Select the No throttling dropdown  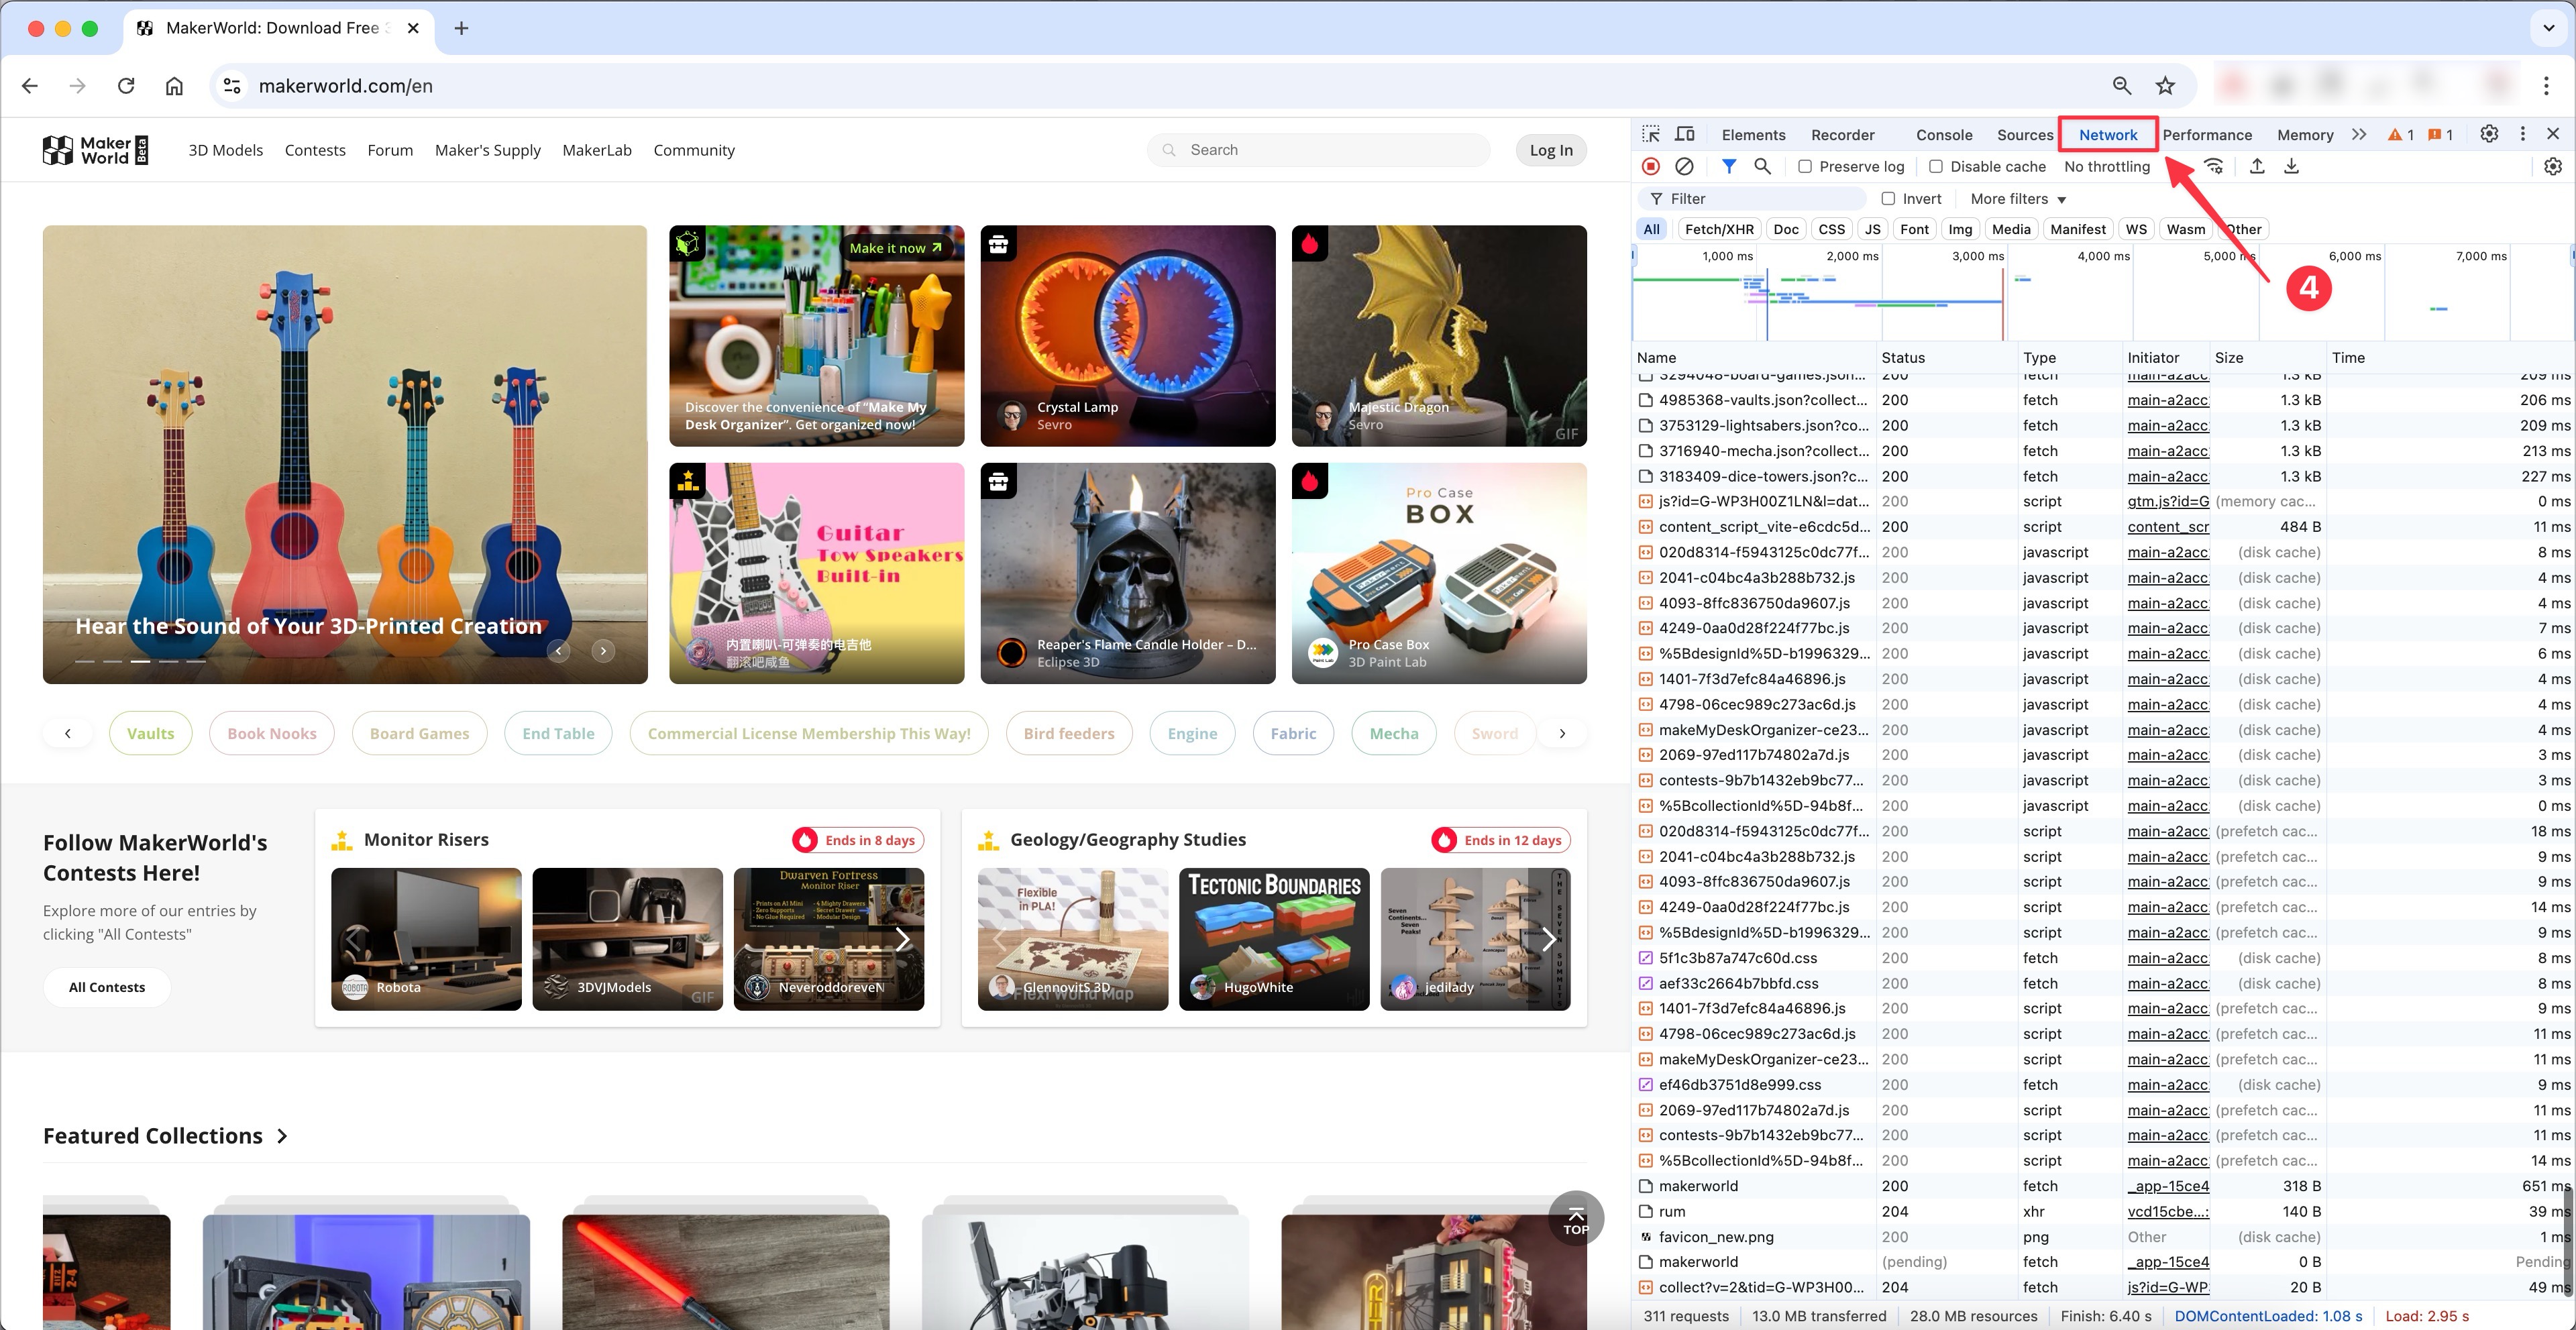2116,166
